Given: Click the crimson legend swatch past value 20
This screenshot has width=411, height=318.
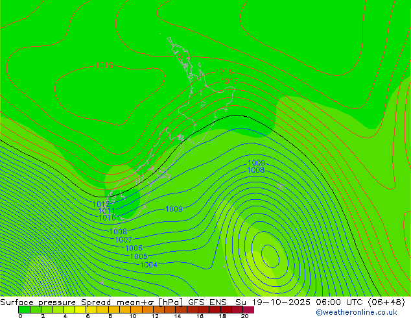Looking at the screenshot, I should (248, 310).
